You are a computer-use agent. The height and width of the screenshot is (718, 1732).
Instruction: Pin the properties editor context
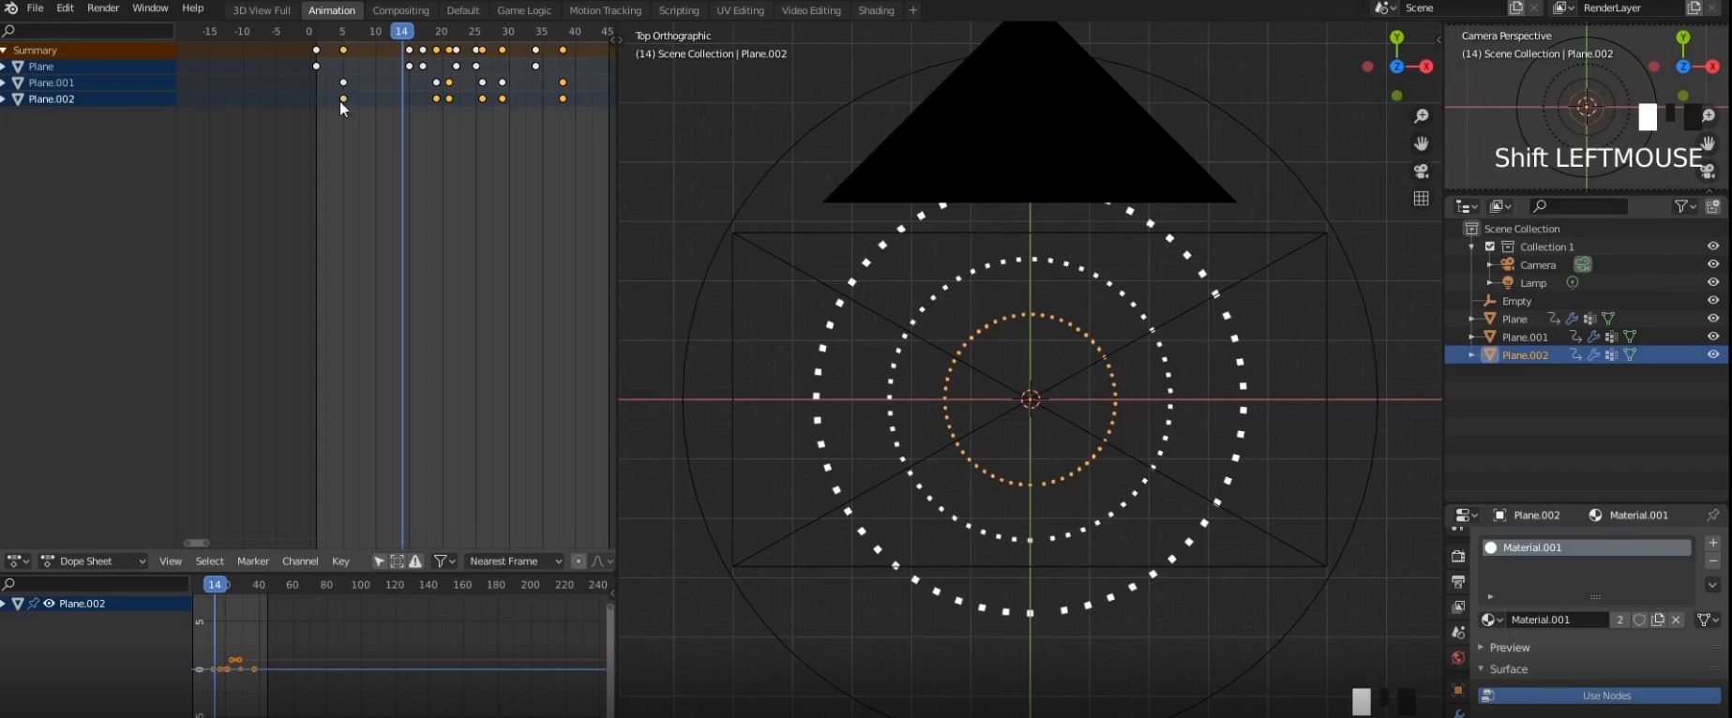coord(1712,516)
